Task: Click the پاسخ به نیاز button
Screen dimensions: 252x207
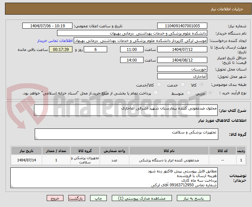Action: click(194, 198)
